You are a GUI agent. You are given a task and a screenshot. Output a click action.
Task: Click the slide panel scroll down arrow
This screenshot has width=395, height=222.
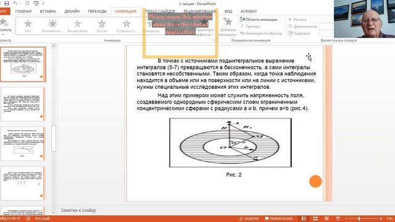tap(54, 213)
